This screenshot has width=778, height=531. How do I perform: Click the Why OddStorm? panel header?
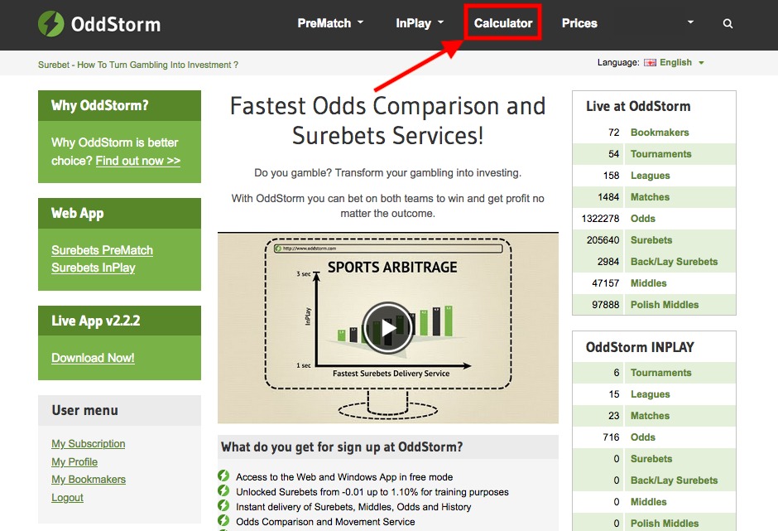[119, 105]
